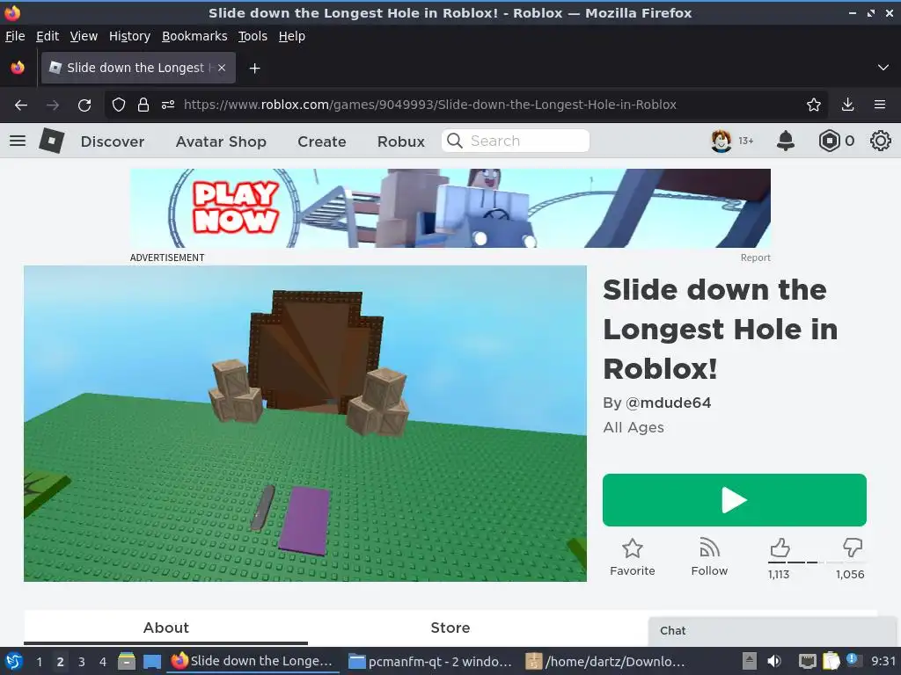Open the History menu
This screenshot has width=901, height=675.
pyautogui.click(x=129, y=36)
